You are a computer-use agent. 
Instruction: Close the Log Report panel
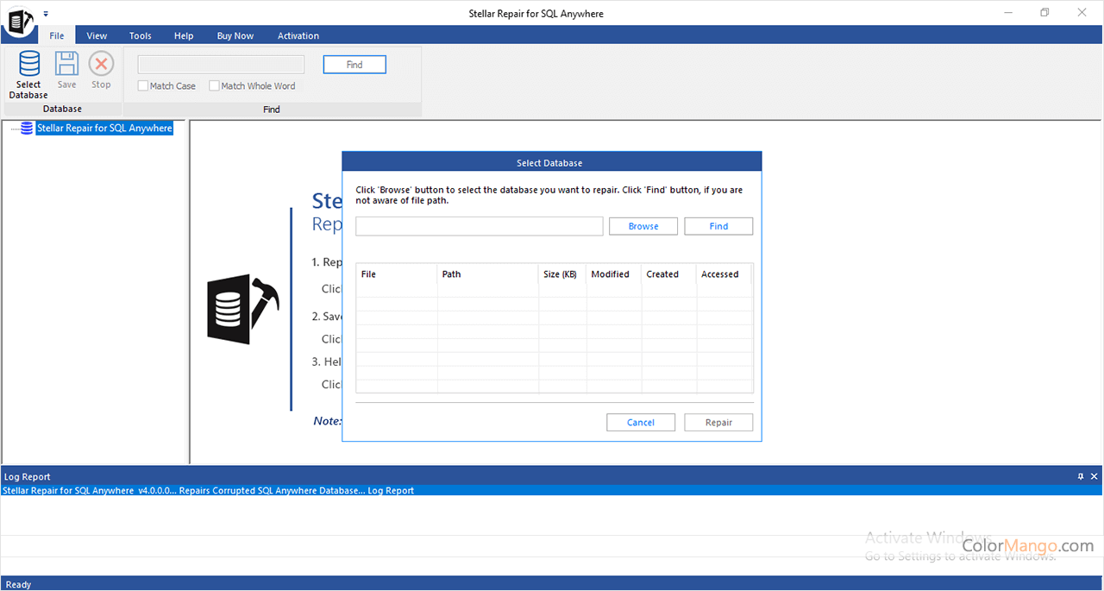click(x=1095, y=476)
